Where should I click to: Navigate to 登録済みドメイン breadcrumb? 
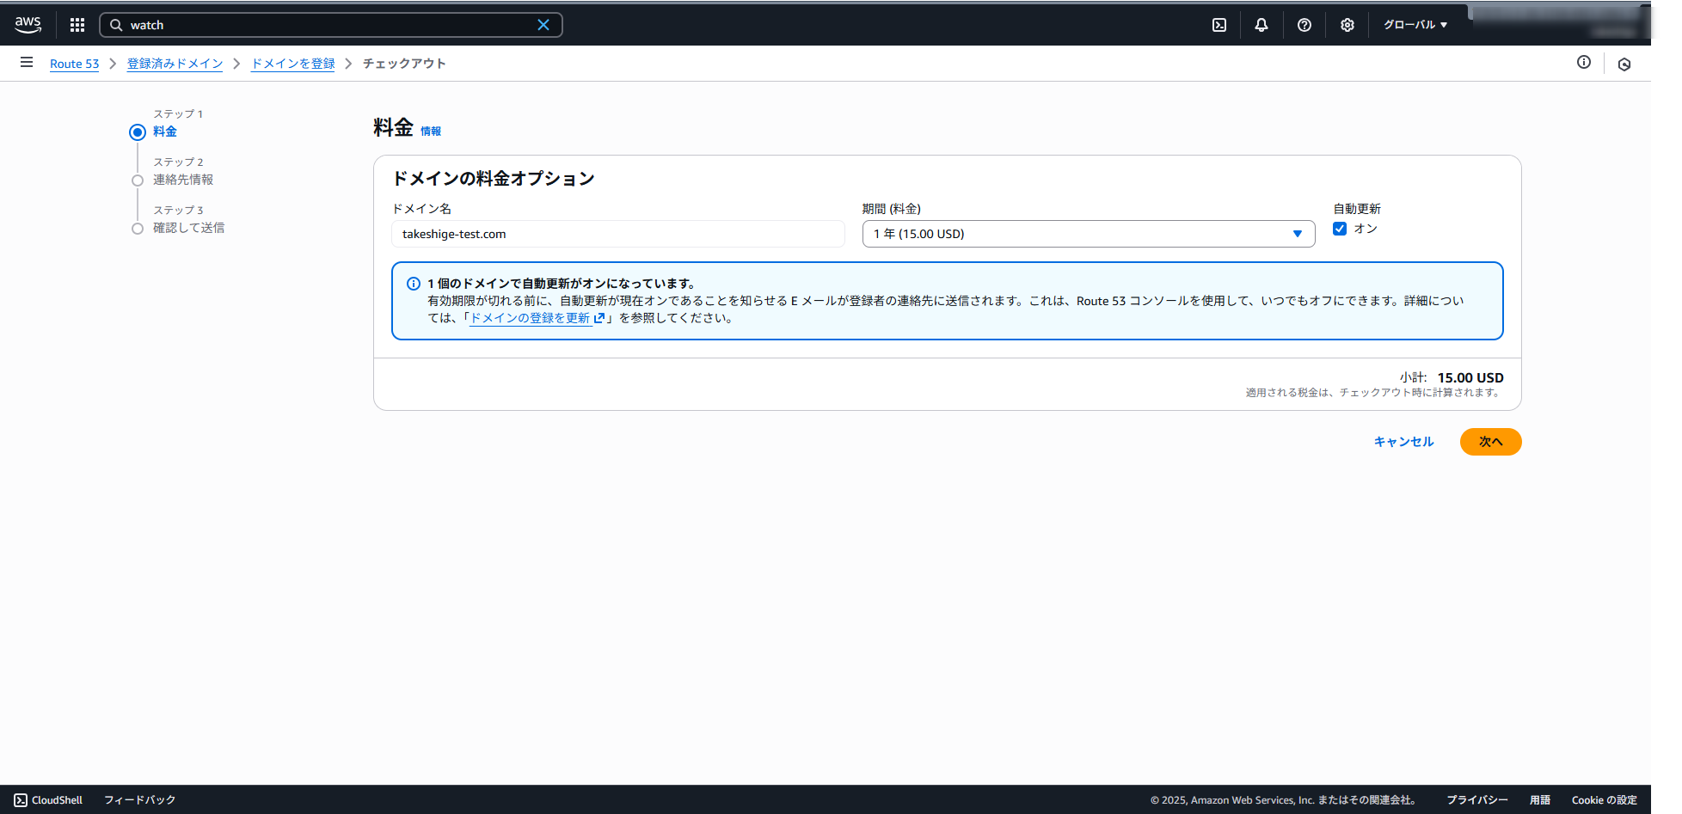point(175,64)
